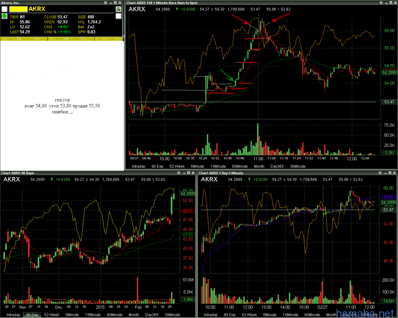Image resolution: width=398 pixels, height=318 pixels.
Task: Select 30Minute tab in 90 Days chart
Action: coord(172,315)
